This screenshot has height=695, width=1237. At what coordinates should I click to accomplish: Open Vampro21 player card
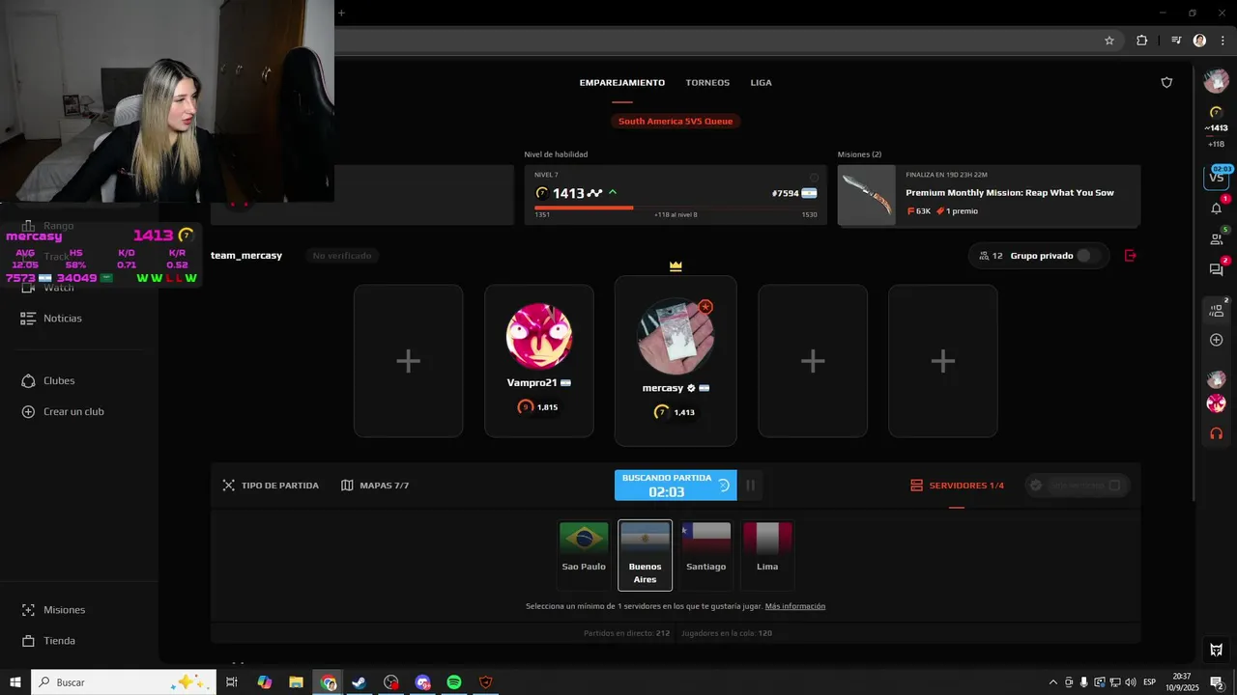pyautogui.click(x=539, y=361)
